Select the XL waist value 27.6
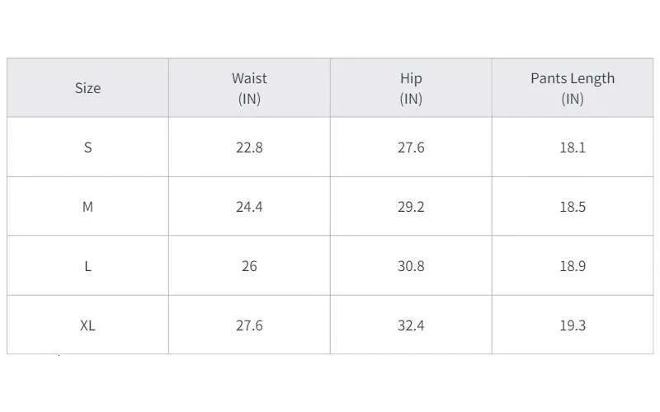This screenshot has height=412, width=660. [249, 325]
